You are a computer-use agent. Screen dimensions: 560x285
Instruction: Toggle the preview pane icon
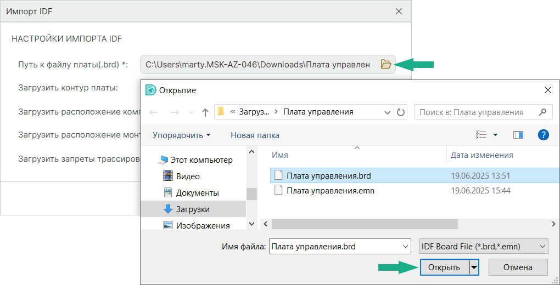518,135
